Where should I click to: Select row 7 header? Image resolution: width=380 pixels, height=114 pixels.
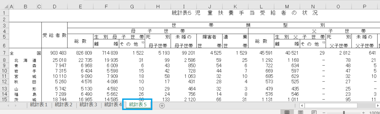coord(4,53)
